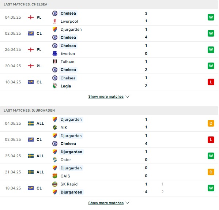Expand Show more matches under Chelsea
The height and width of the screenshot is (210, 219).
[x=106, y=97]
